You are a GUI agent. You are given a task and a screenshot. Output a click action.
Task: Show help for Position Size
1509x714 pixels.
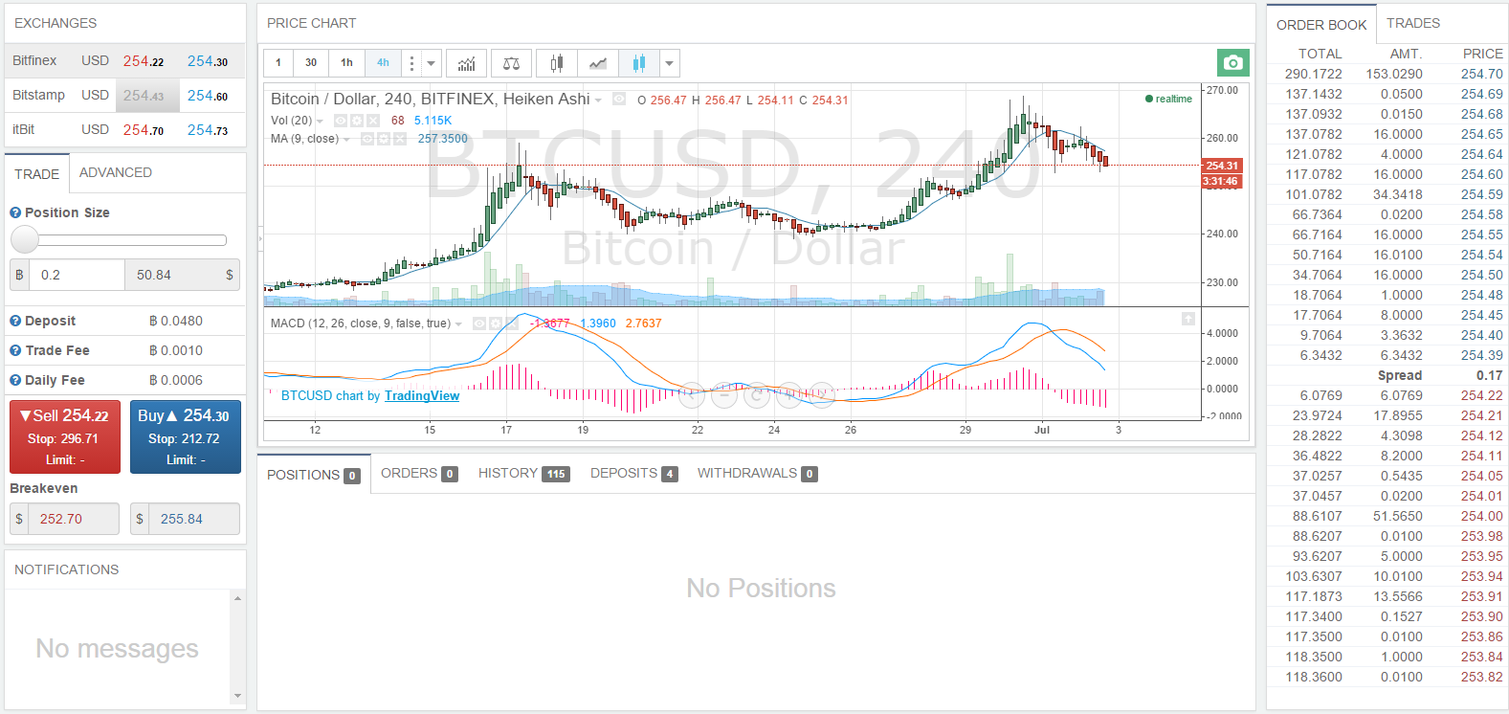(15, 212)
